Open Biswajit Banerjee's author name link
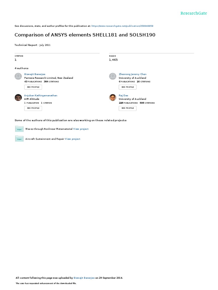Viewport: 218px width, 290px height. (x=35, y=74)
